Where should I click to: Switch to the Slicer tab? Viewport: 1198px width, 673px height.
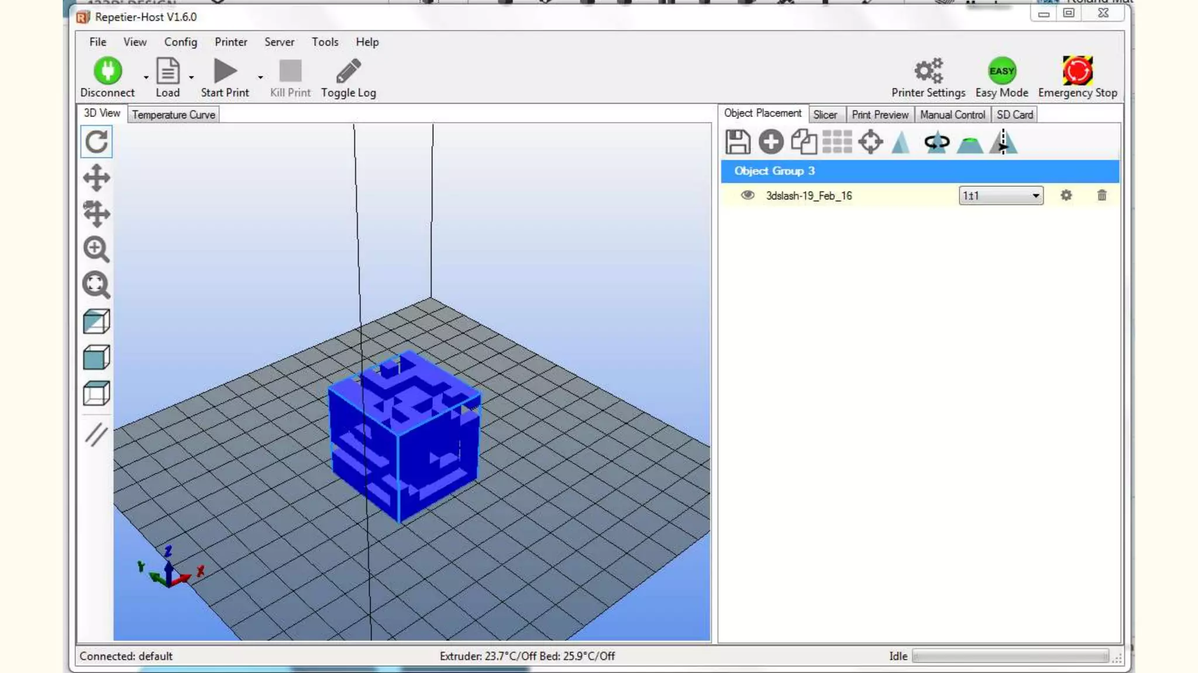pos(825,115)
